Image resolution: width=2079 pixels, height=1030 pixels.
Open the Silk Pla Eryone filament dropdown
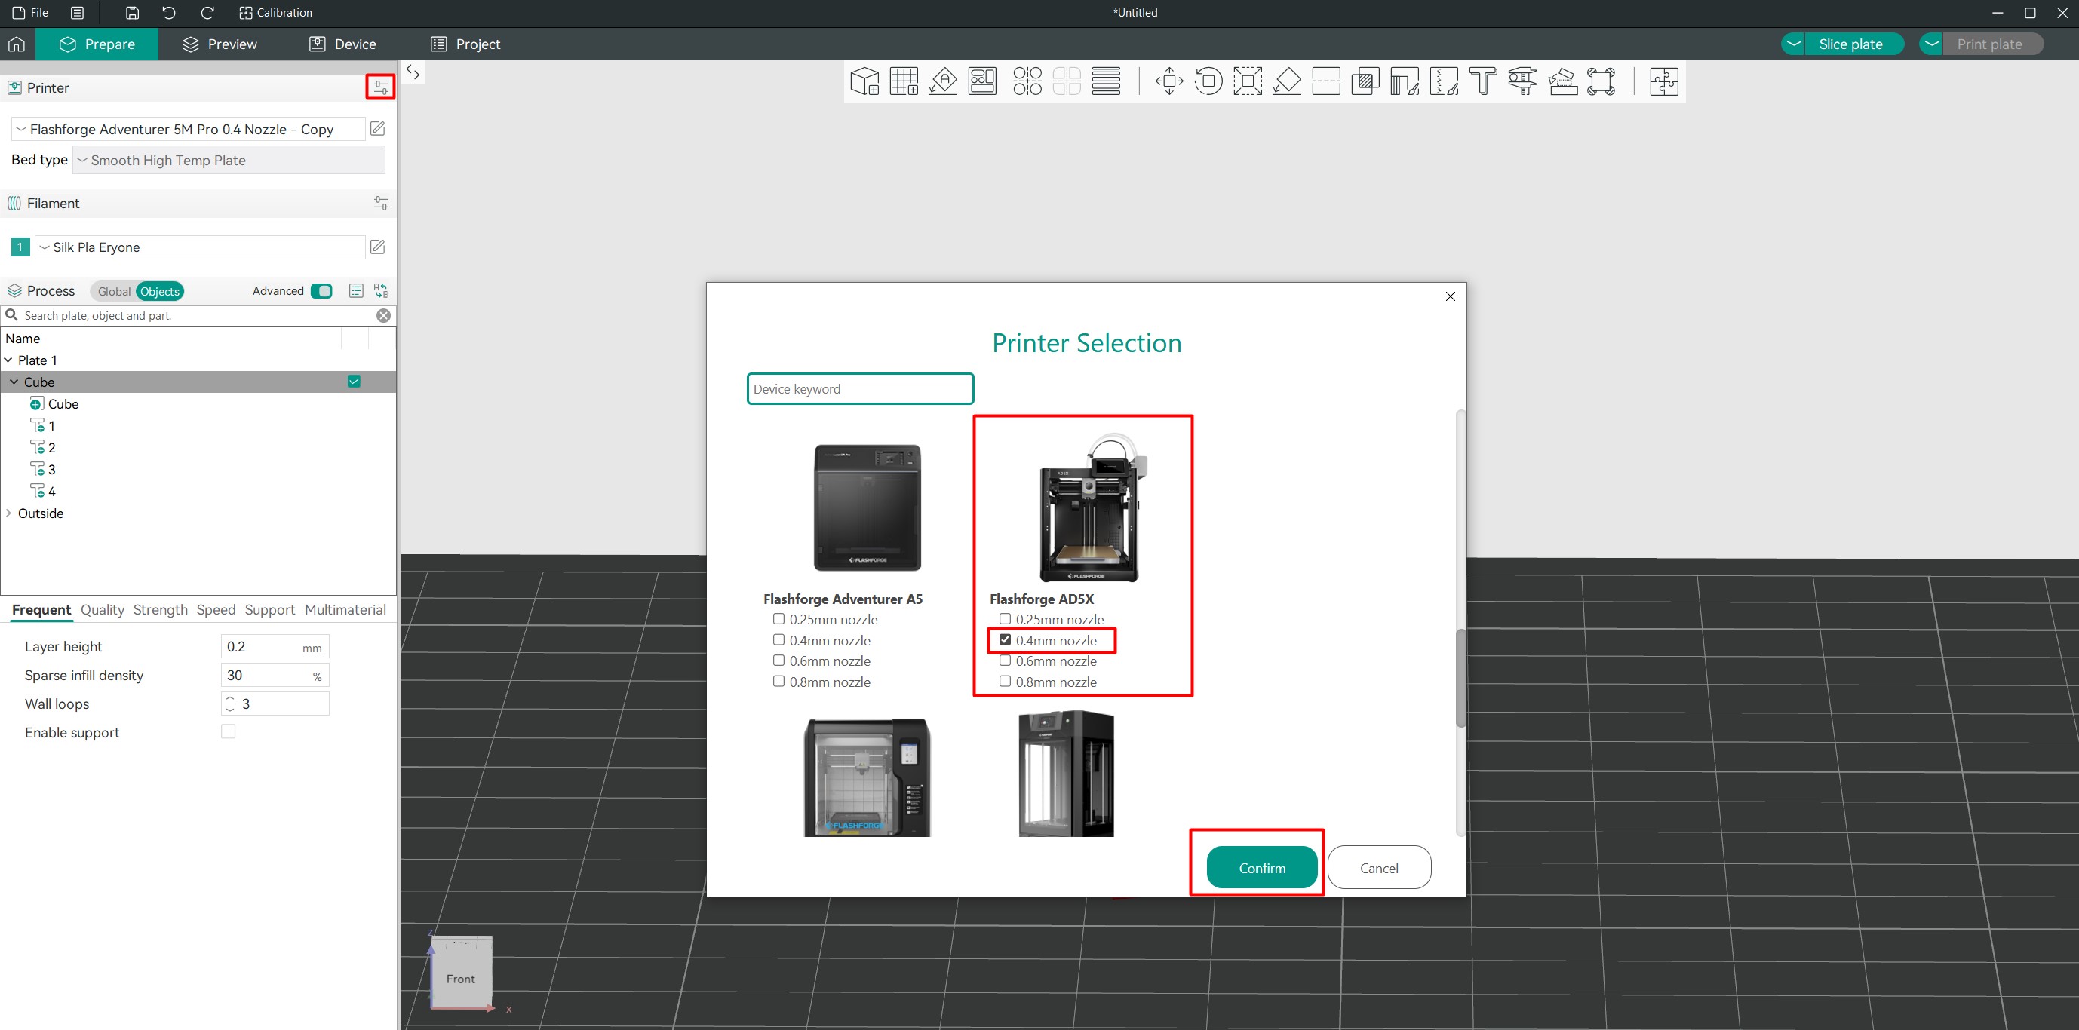point(199,247)
